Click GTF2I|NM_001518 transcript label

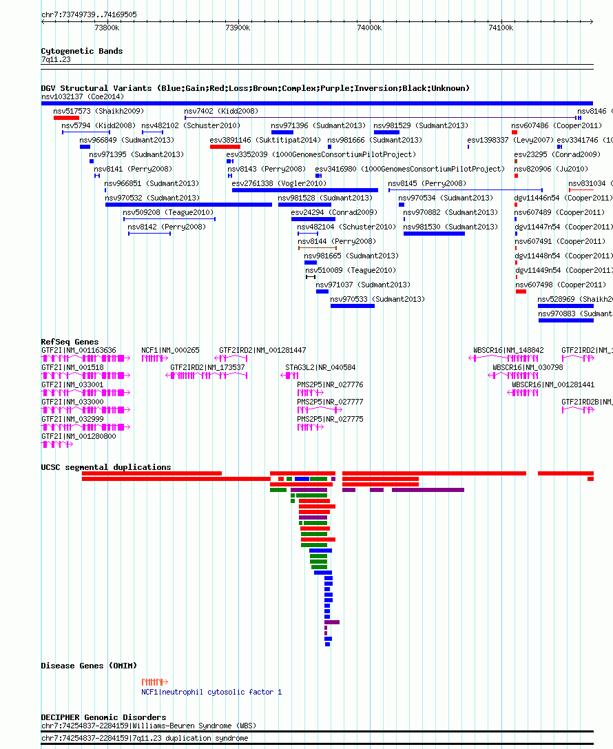pyautogui.click(x=72, y=367)
